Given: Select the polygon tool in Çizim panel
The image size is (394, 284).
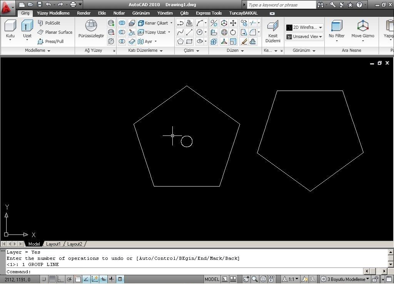Looking at the screenshot, I should 180,41.
